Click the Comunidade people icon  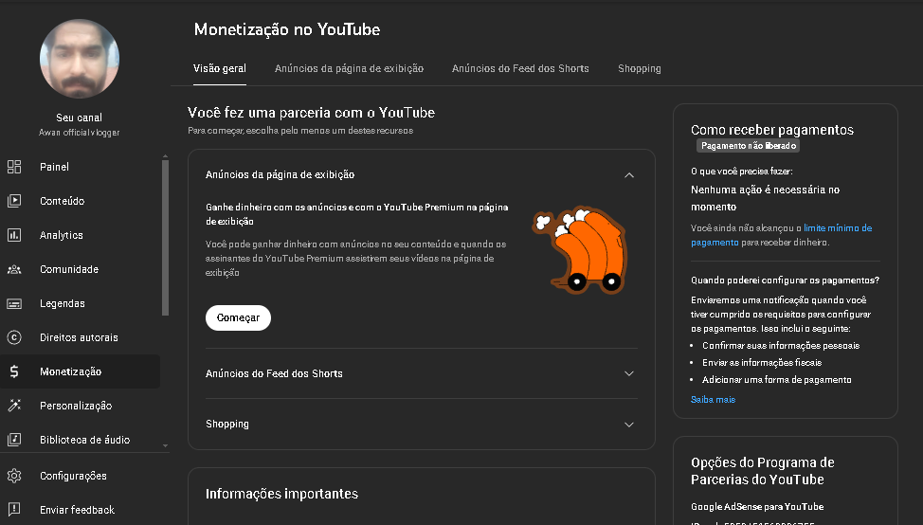click(x=14, y=269)
